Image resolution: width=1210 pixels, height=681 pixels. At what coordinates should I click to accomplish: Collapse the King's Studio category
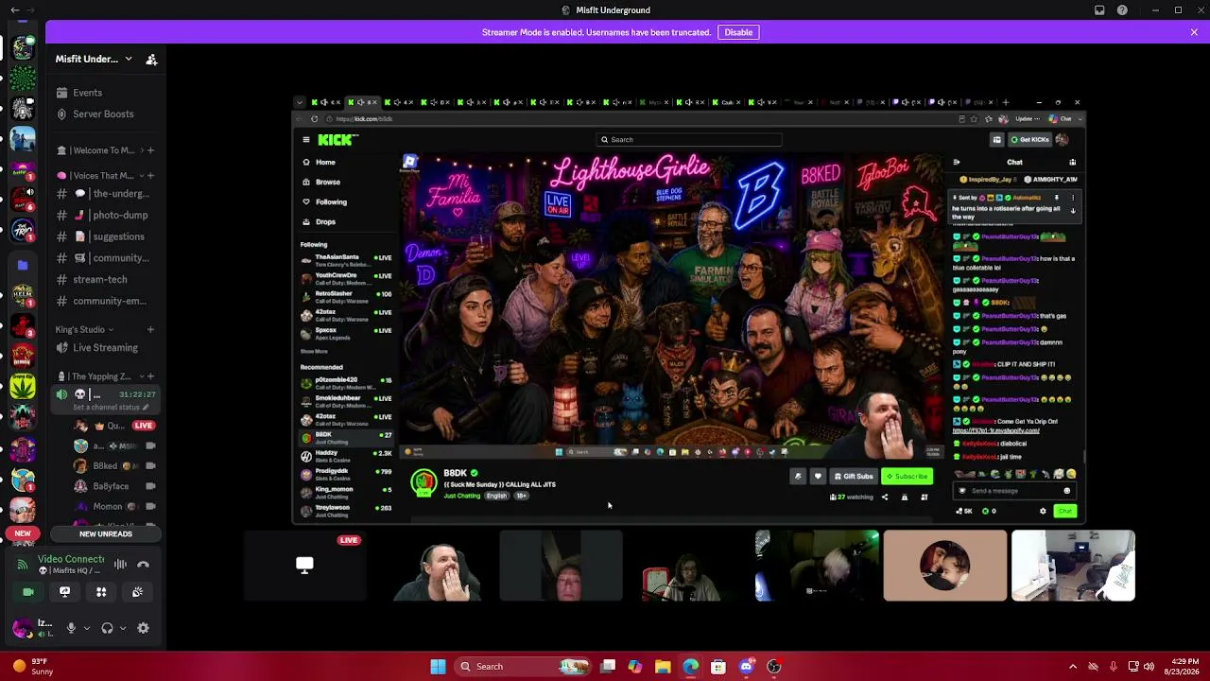click(x=85, y=330)
